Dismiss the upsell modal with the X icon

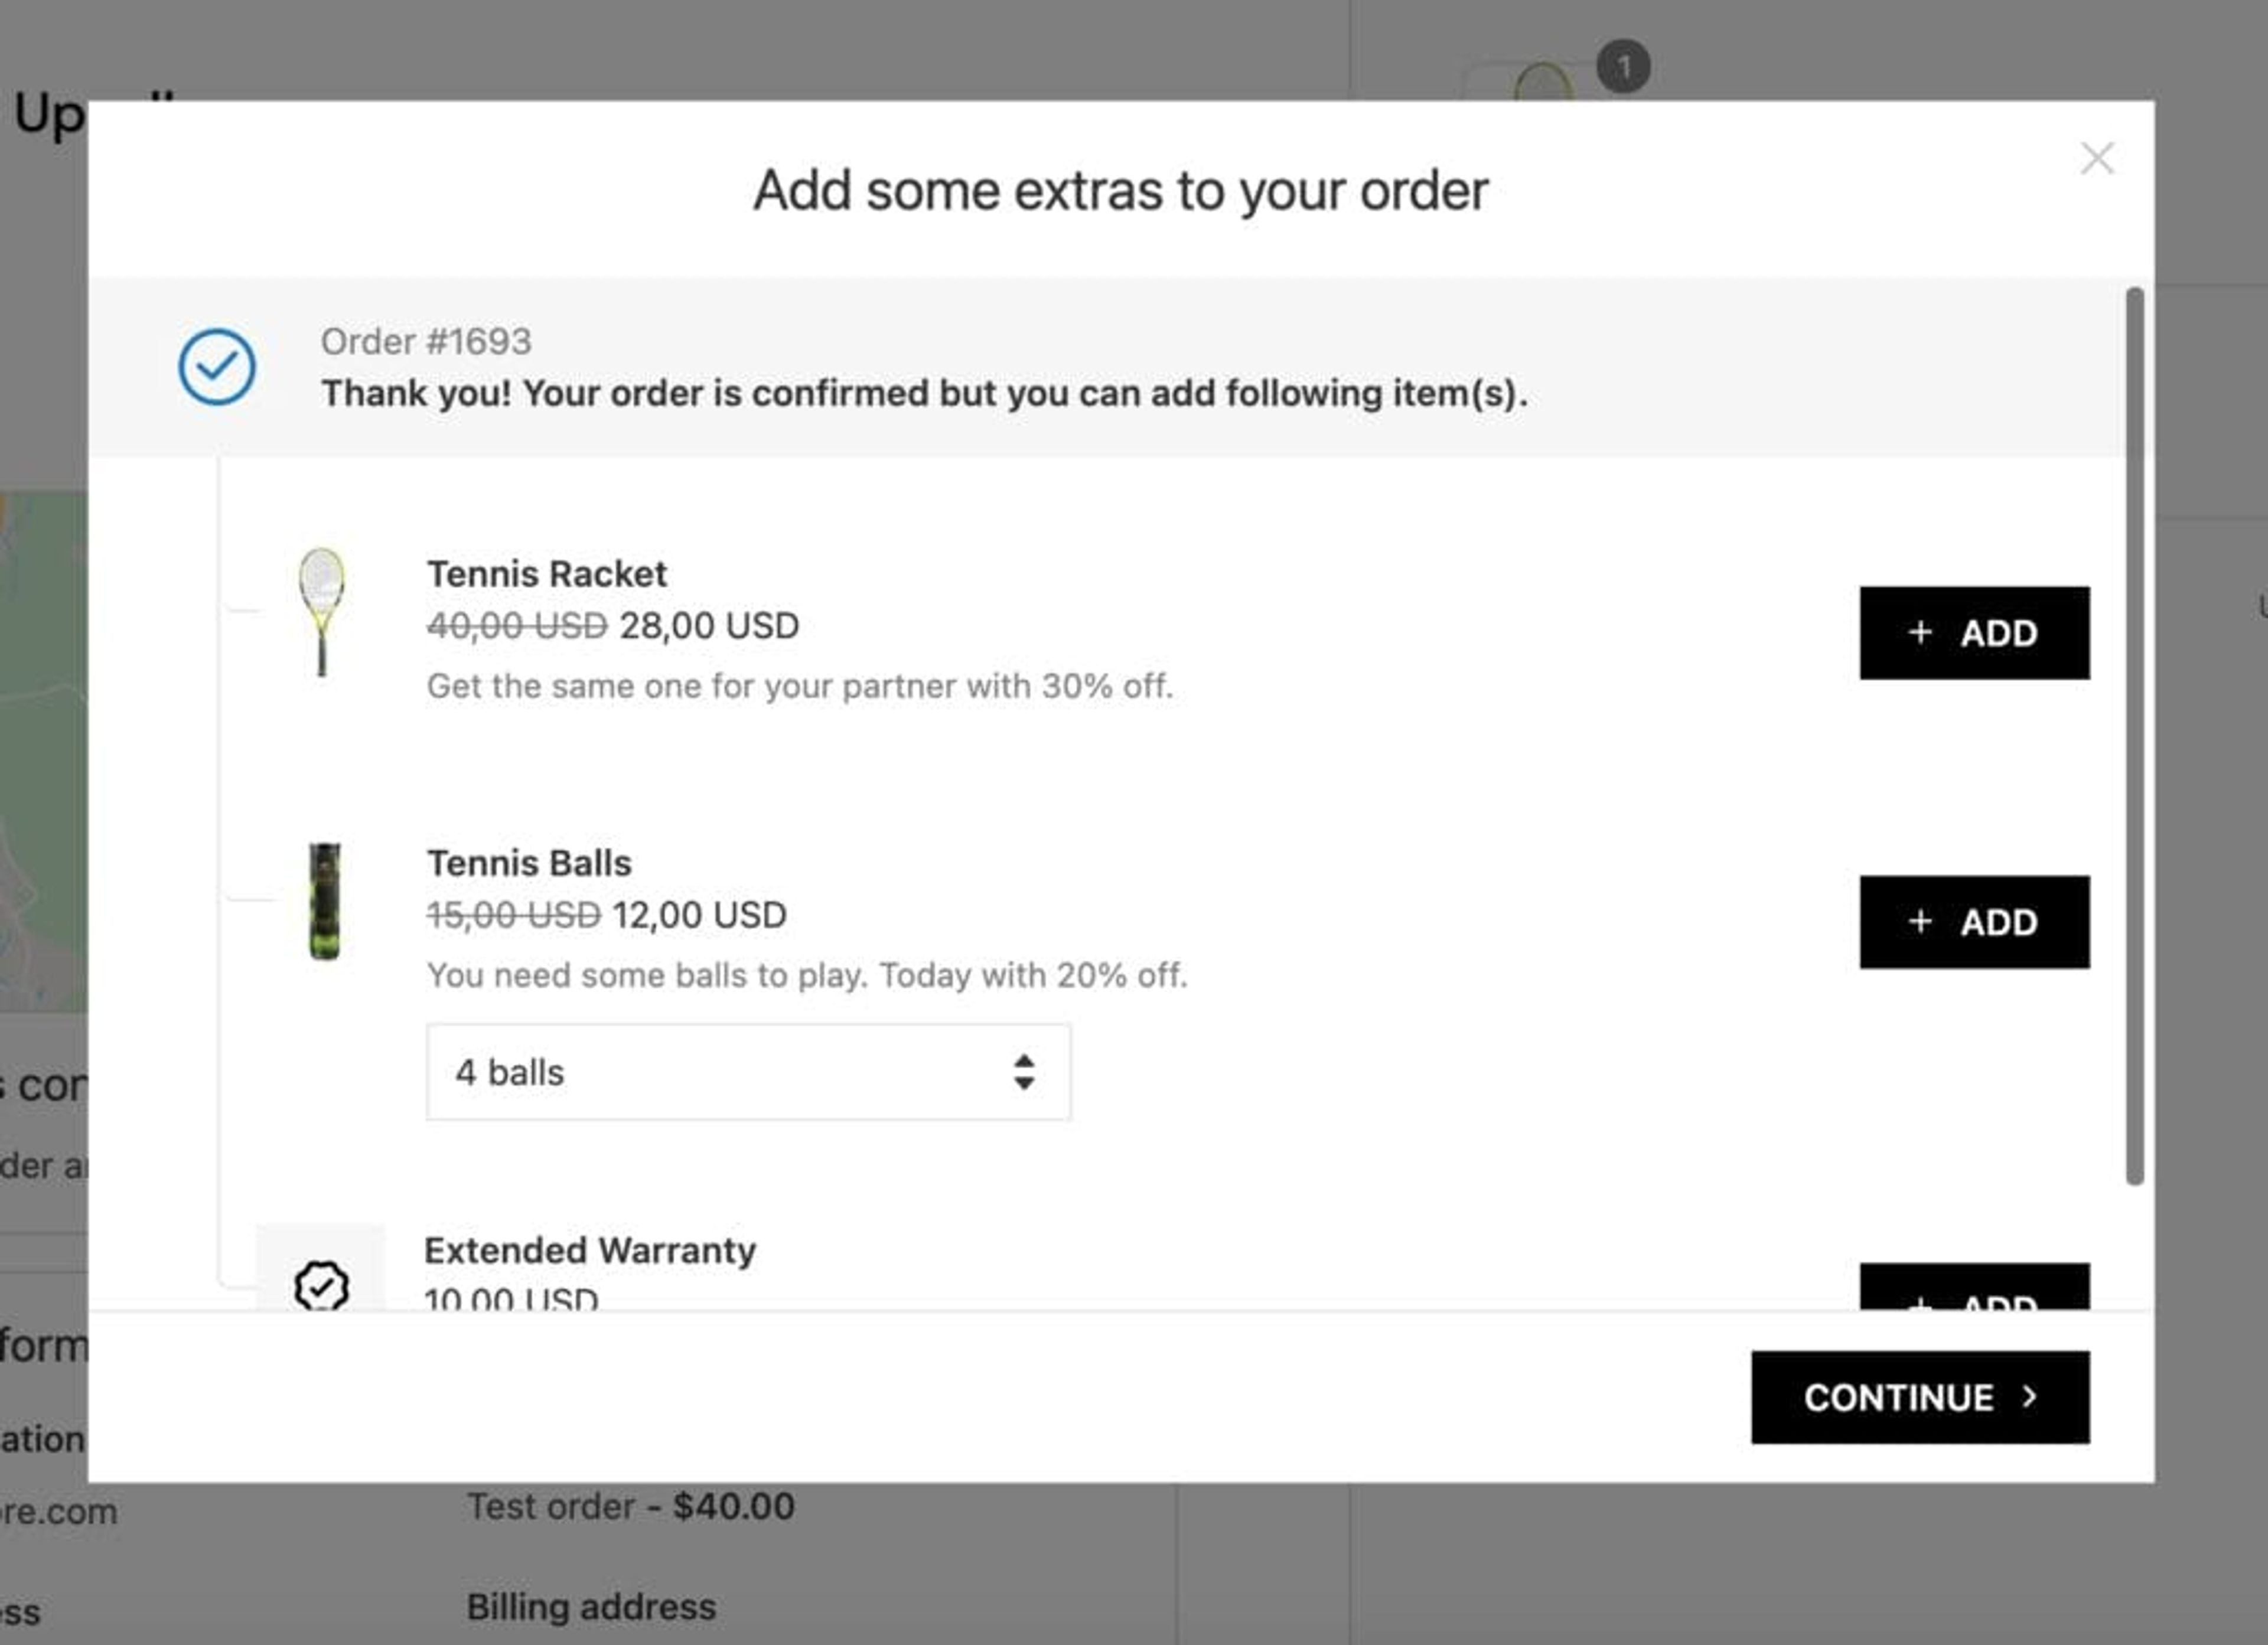(x=2097, y=158)
